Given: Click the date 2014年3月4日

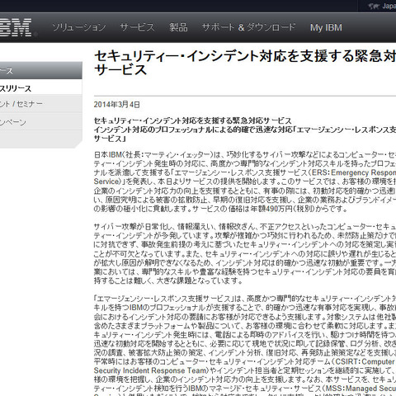Looking at the screenshot, I should coord(117,105).
